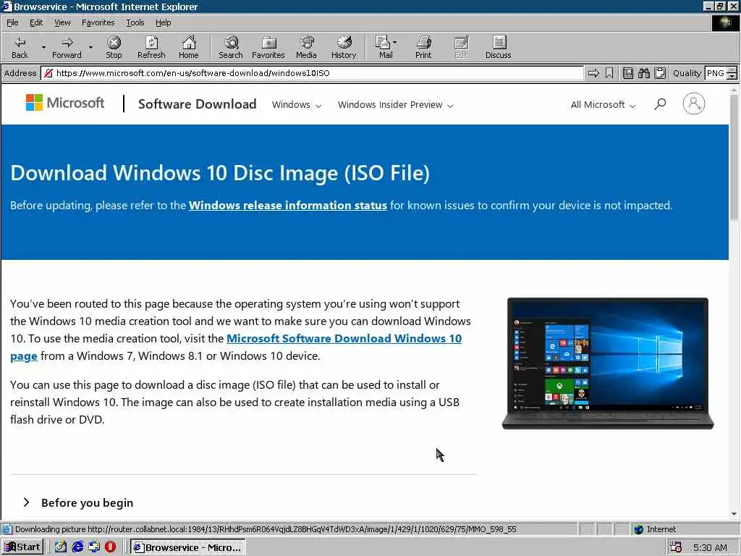Launch Opera from quick launch
741x556 pixels.
click(x=110, y=547)
